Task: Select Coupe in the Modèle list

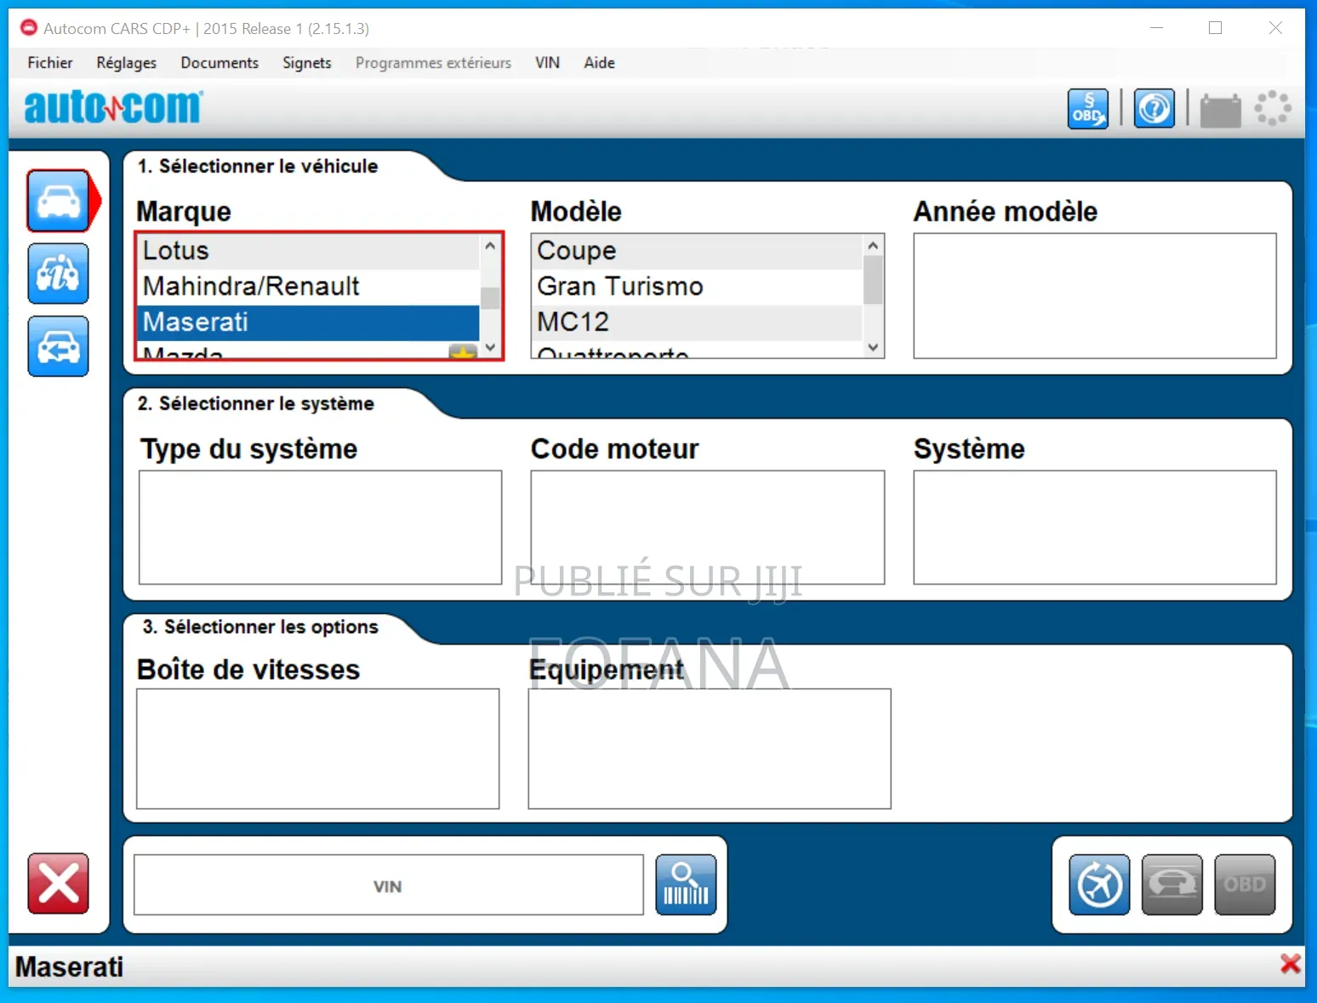Action: tap(697, 251)
